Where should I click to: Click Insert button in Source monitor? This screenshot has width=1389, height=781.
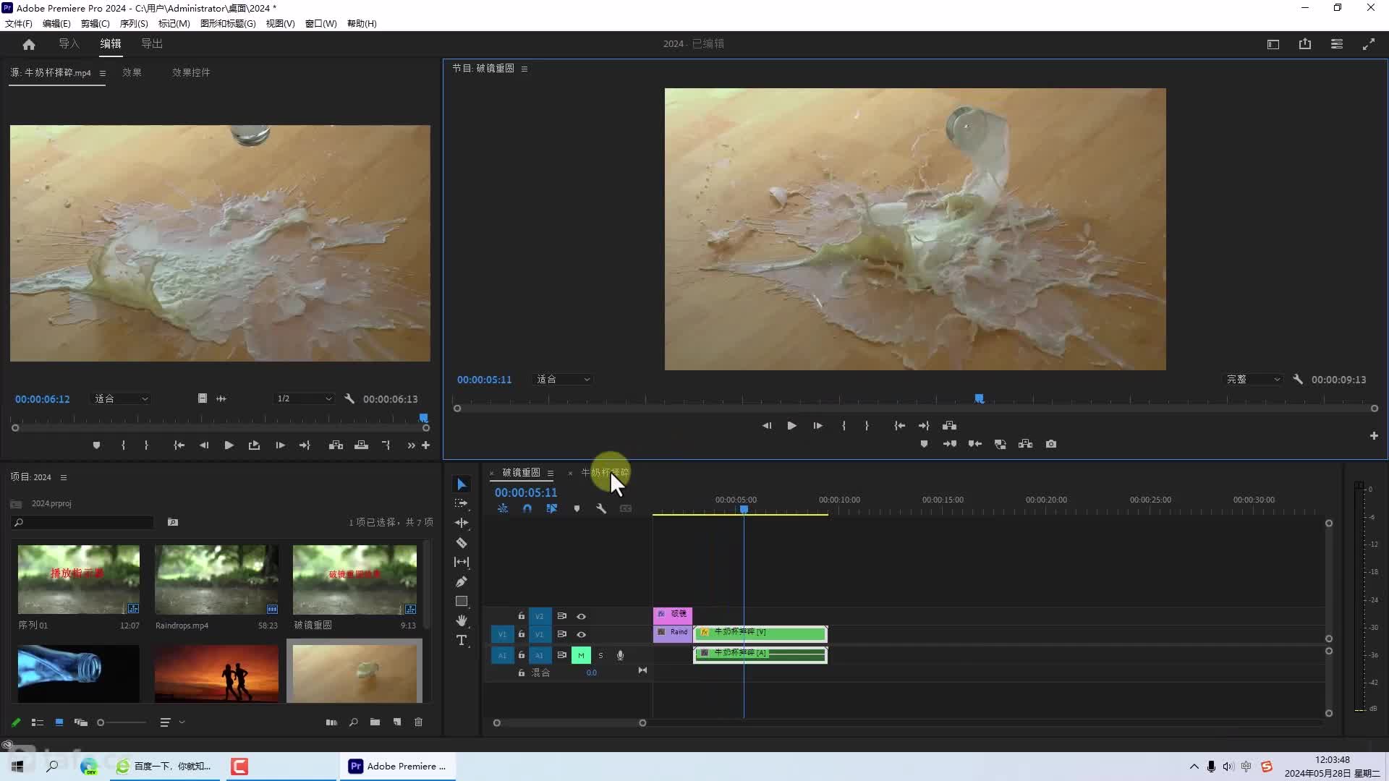point(336,445)
